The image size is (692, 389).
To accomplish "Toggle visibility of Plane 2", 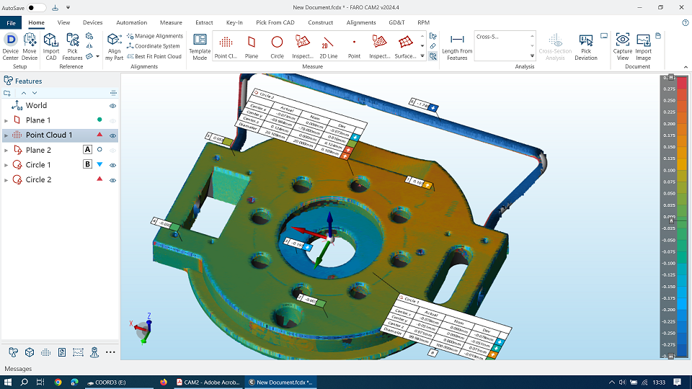I will point(113,151).
